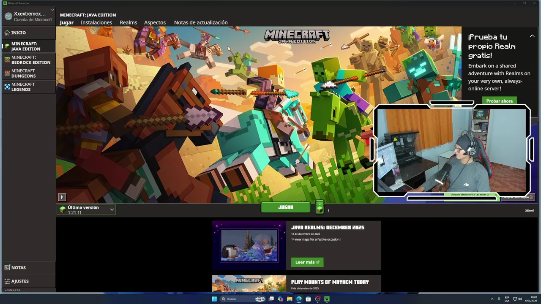Click the green JUGAR button
The image size is (541, 304).
(x=286, y=207)
